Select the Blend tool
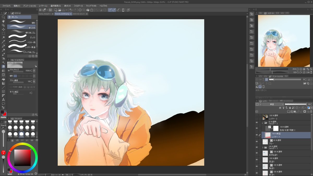The width and height of the screenshot is (313, 176). (3, 71)
